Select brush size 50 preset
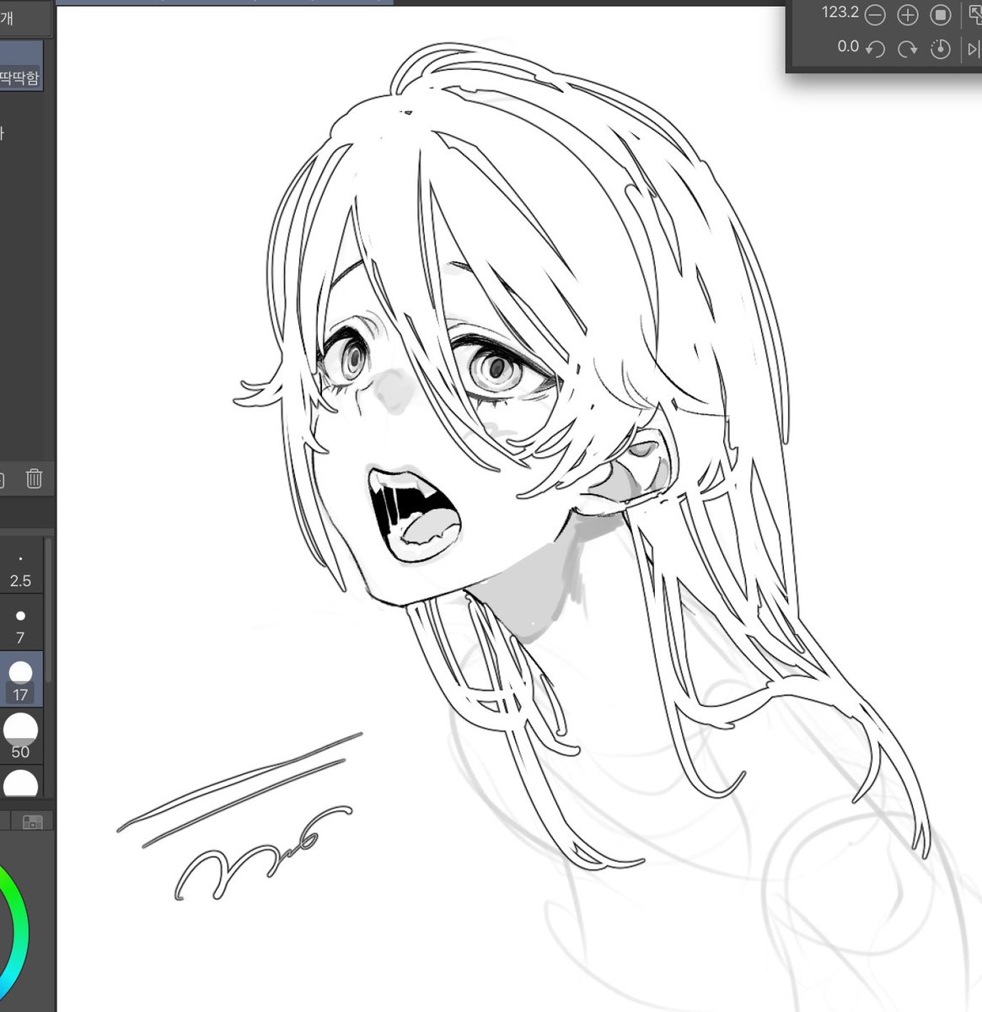Viewport: 982px width, 1012px height. coord(20,736)
